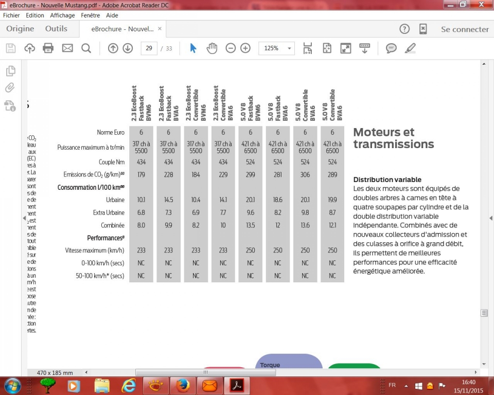Open document info panel icon

coord(10,106)
